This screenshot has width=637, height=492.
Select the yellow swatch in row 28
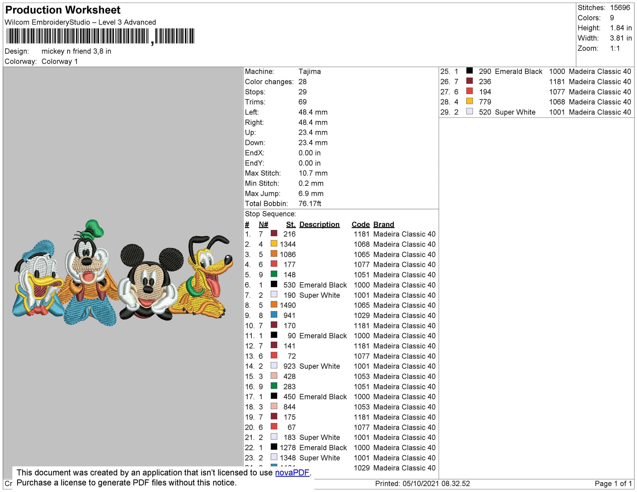coord(469,101)
